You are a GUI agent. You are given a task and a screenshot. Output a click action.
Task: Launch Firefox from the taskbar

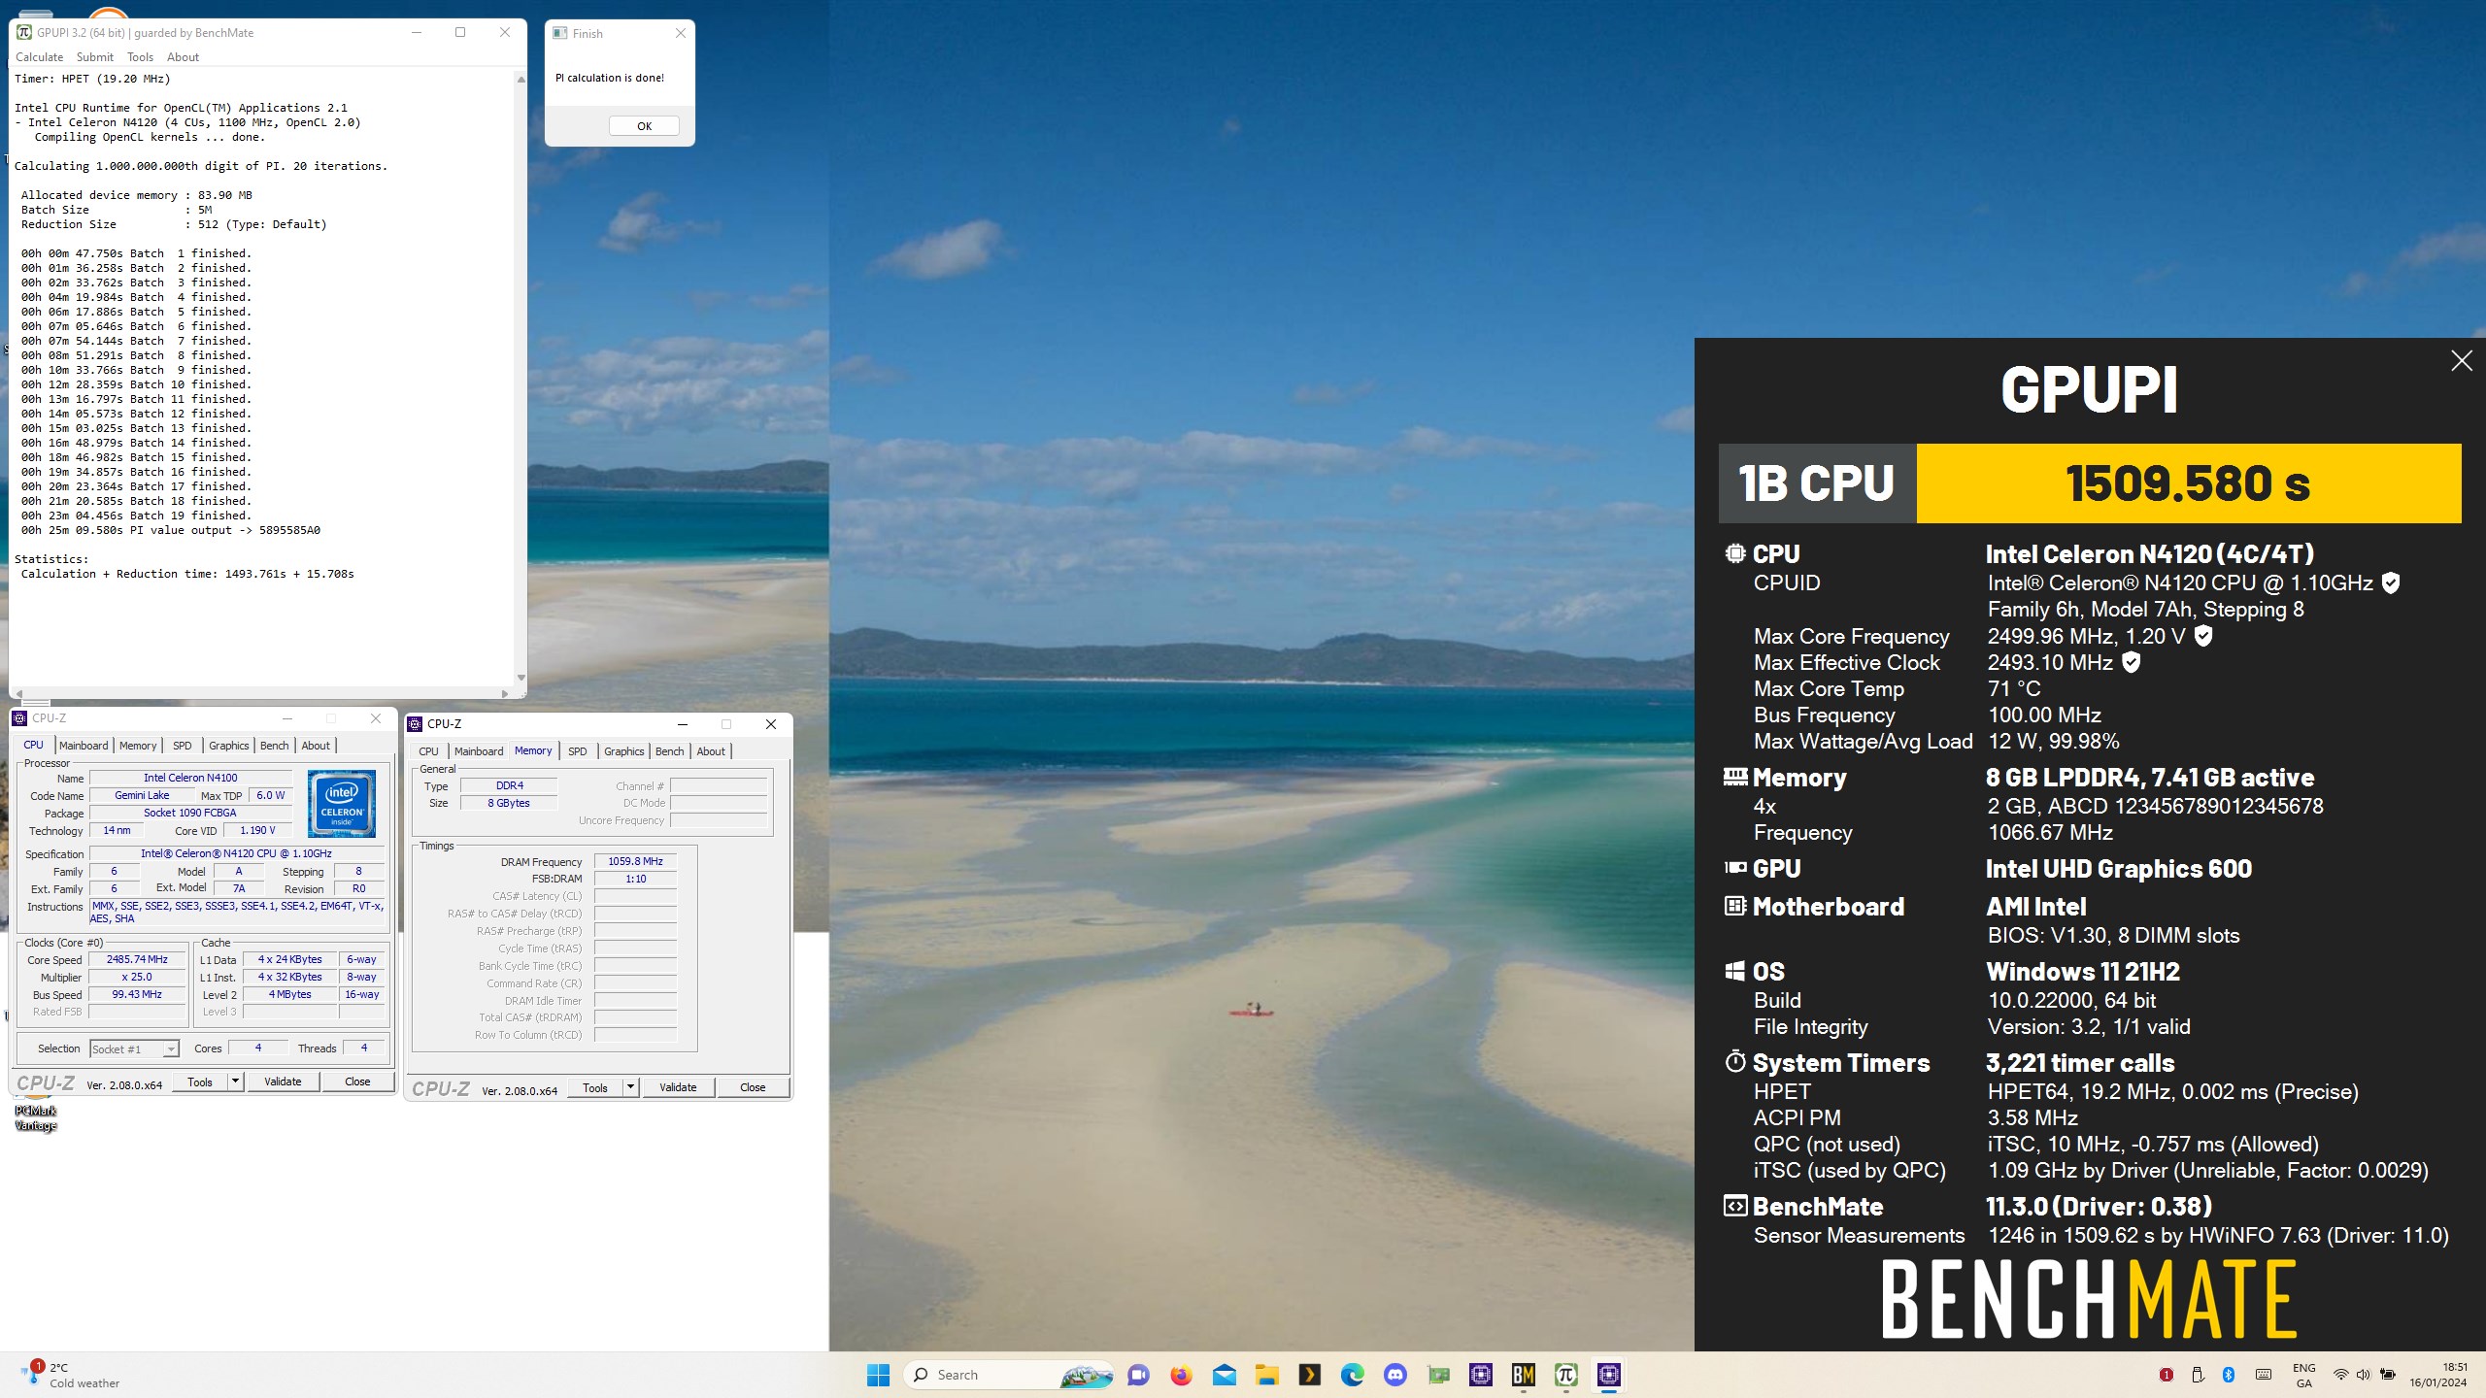pos(1181,1375)
